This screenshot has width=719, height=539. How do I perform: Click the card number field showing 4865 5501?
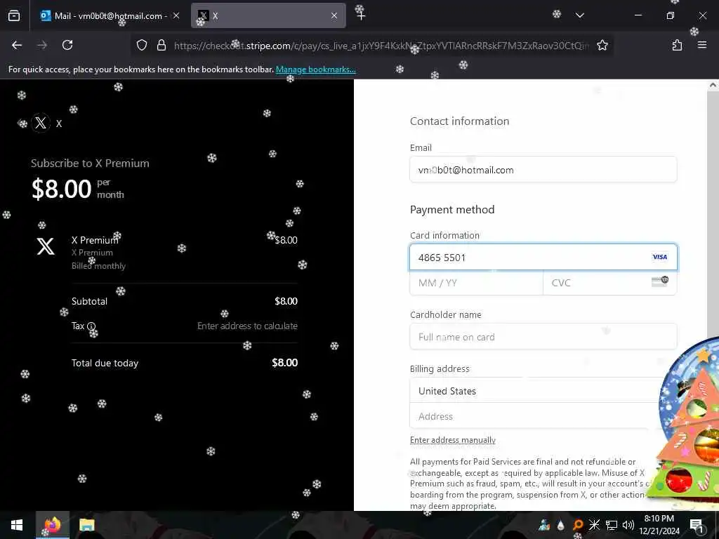[x=543, y=257]
